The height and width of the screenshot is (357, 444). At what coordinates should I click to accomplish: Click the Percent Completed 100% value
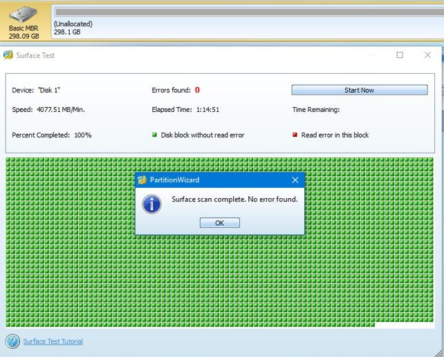[x=83, y=135]
